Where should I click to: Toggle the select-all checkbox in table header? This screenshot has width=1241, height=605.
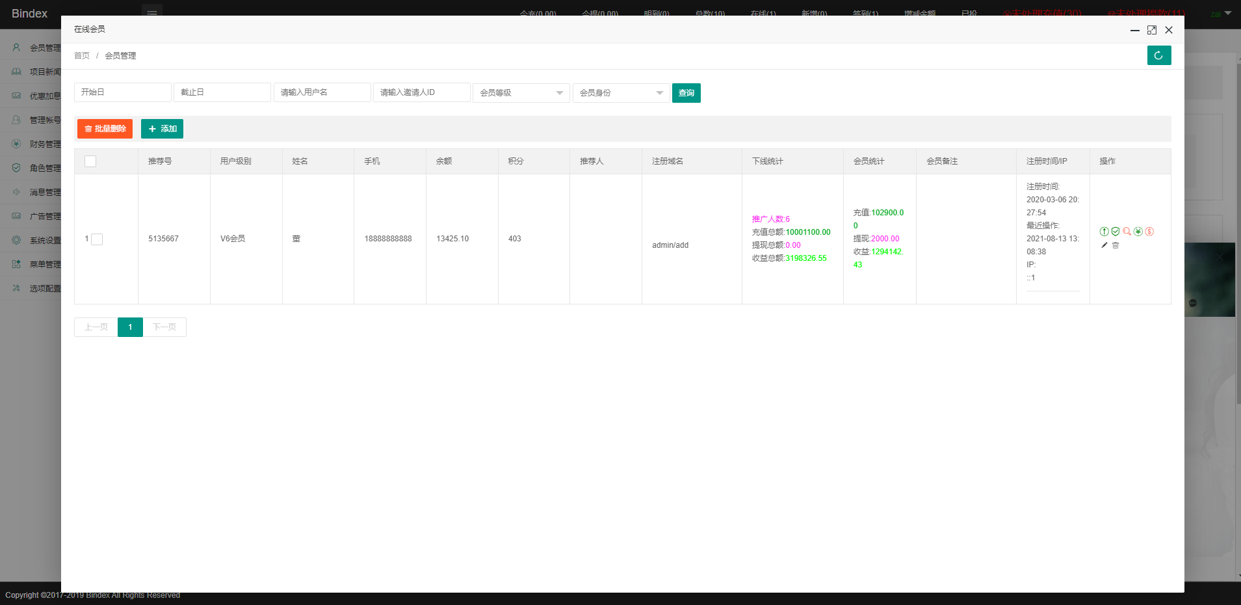click(90, 161)
